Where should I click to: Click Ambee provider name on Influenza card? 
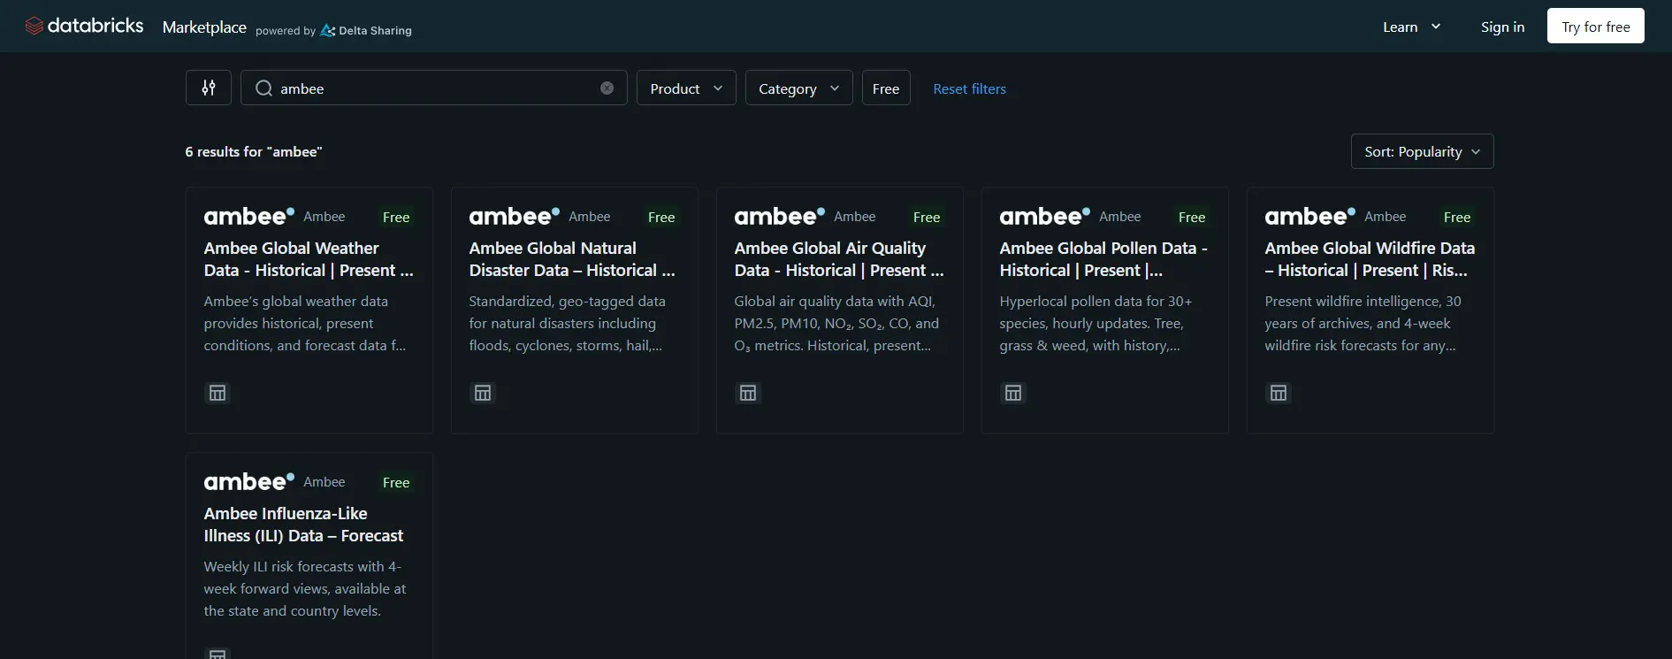(x=324, y=481)
